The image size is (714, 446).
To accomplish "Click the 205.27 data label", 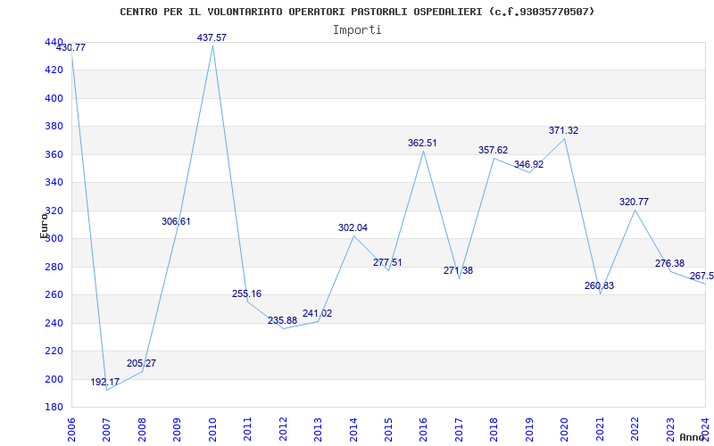I will (141, 363).
